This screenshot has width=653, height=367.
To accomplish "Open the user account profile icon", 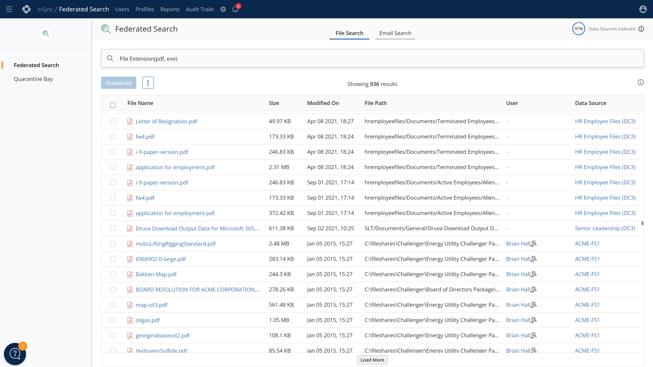I will 643,9.
